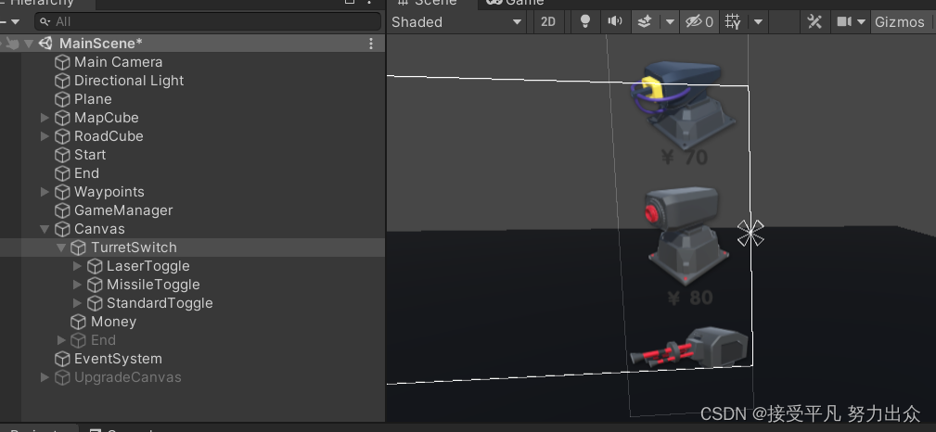Open the MainScene three-dot options menu
The image size is (936, 432).
pos(371,44)
